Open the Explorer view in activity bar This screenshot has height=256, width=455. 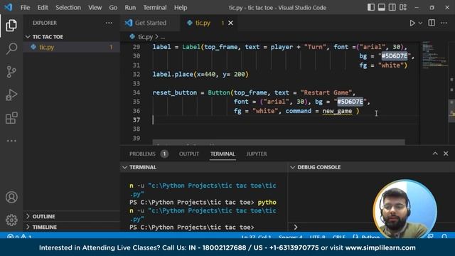click(x=11, y=26)
